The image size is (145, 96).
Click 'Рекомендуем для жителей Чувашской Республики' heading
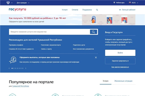tap(35, 40)
